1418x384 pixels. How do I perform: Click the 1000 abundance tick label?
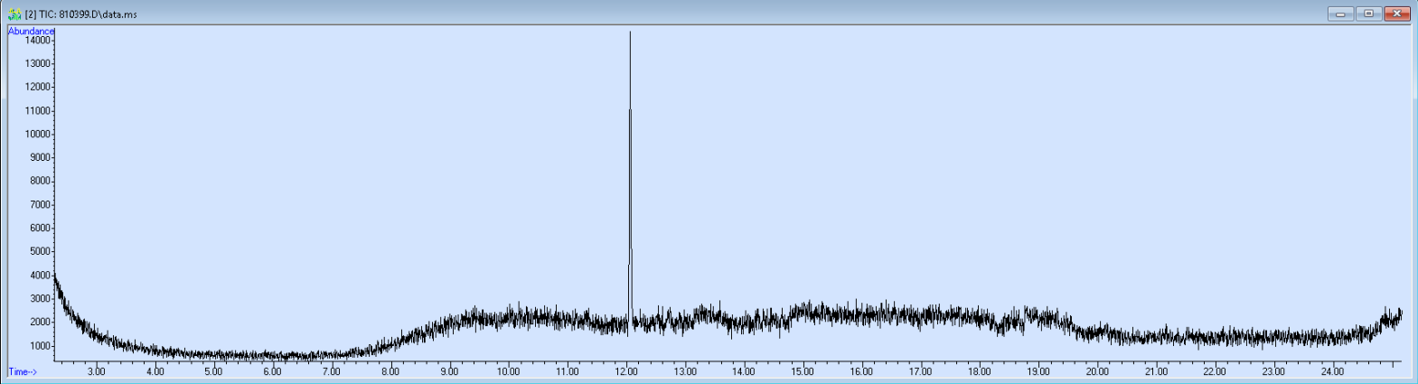[41, 346]
